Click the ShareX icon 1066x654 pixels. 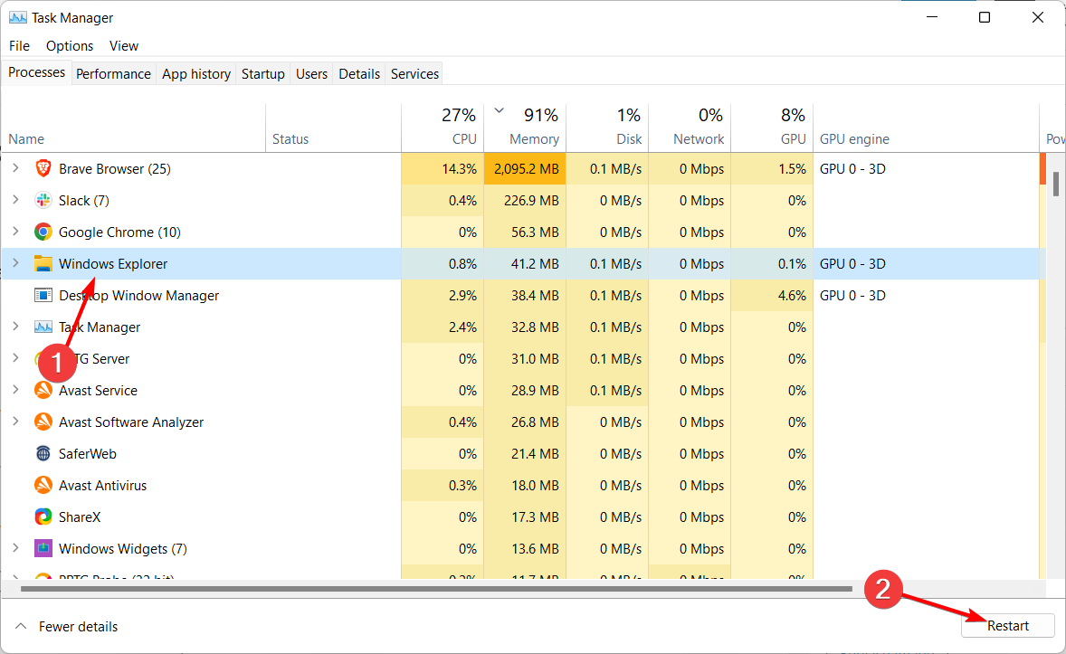pyautogui.click(x=43, y=517)
